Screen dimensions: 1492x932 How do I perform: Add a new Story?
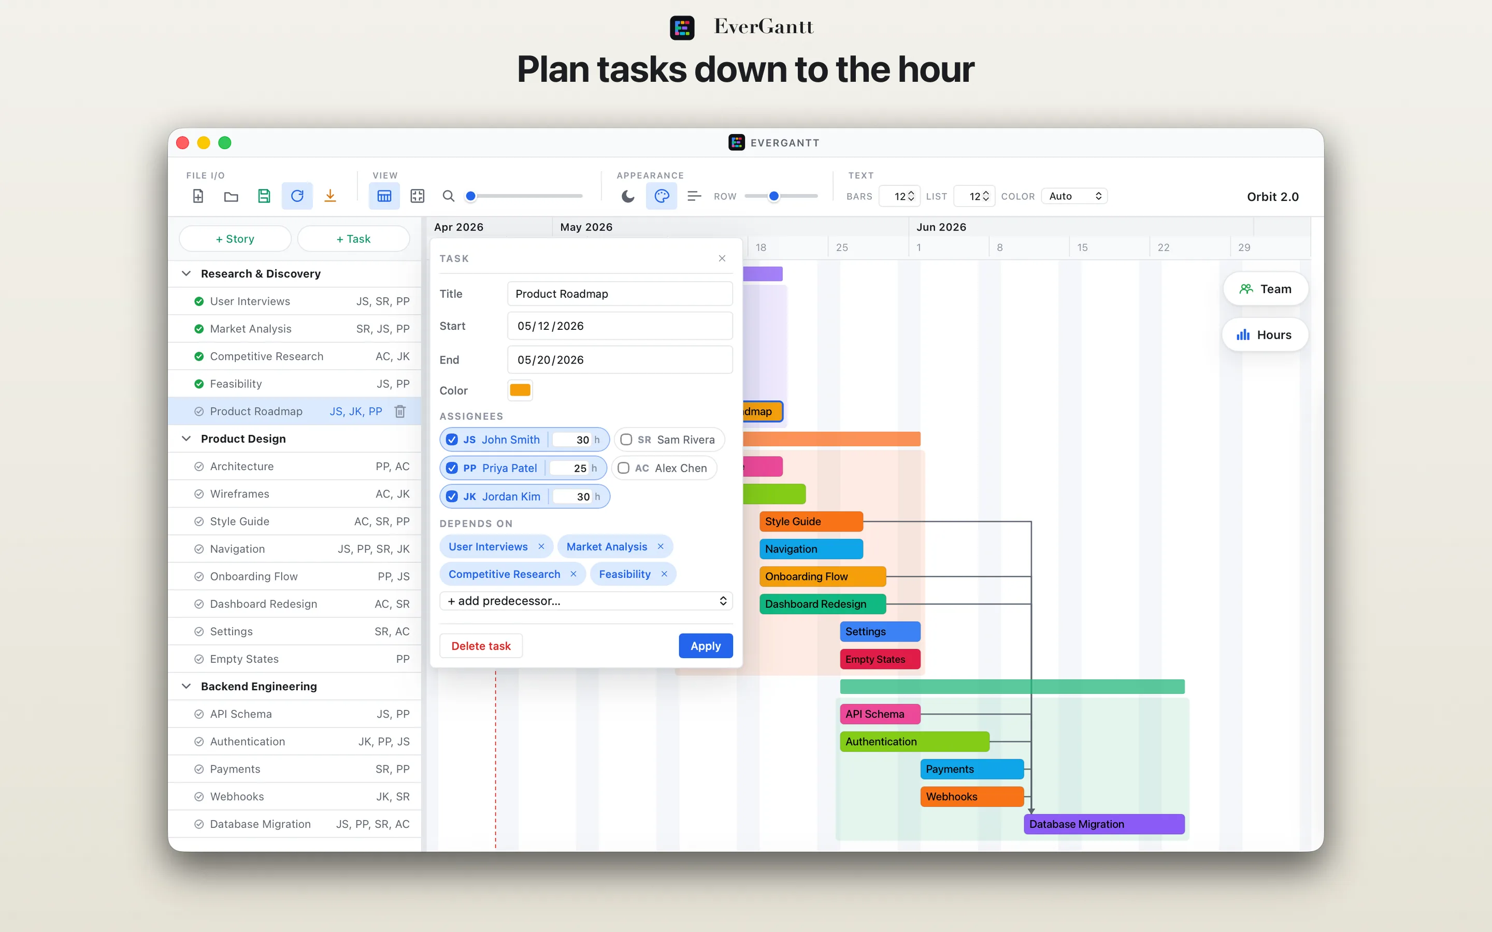[235, 239]
